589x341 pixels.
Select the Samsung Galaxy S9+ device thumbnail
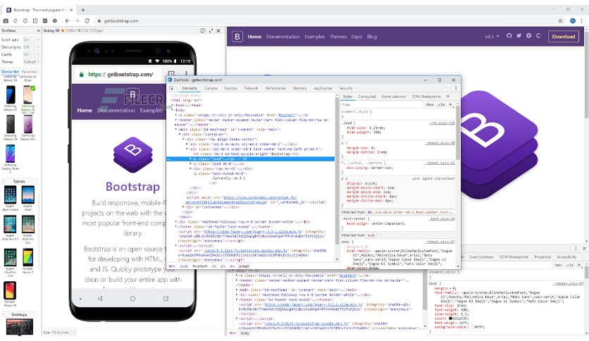click(x=27, y=129)
